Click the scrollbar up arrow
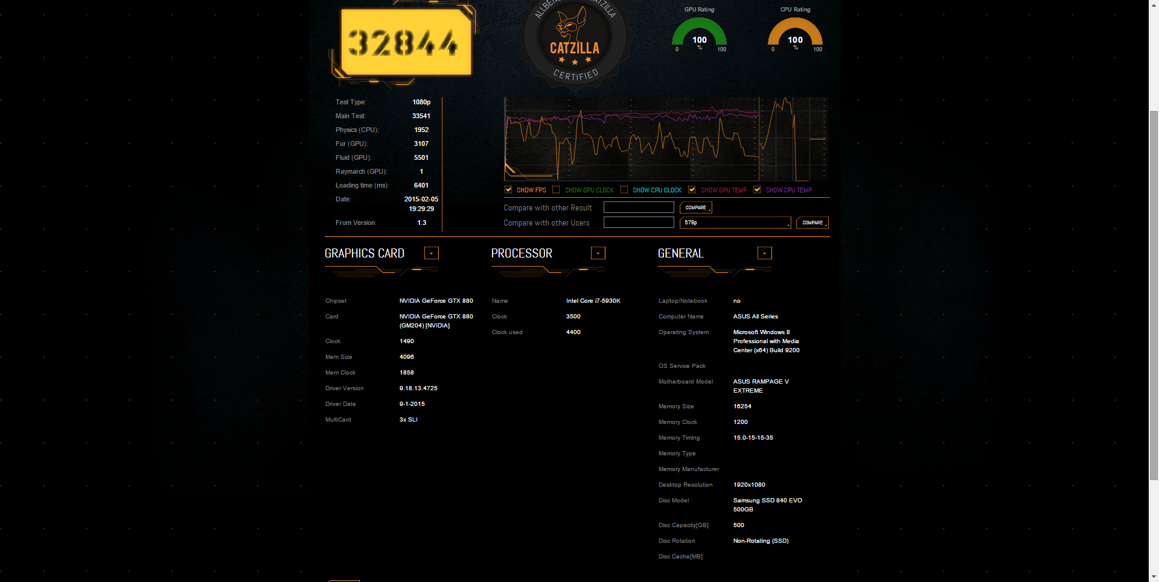 pyautogui.click(x=1154, y=4)
